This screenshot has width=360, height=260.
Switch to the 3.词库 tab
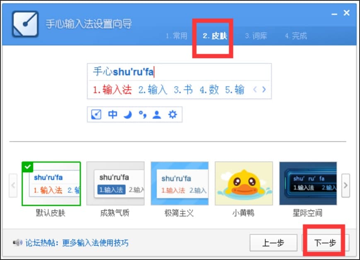256,36
